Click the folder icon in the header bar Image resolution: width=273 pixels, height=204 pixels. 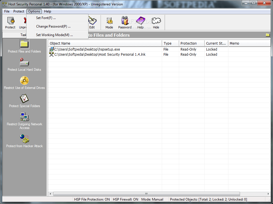click(x=268, y=35)
